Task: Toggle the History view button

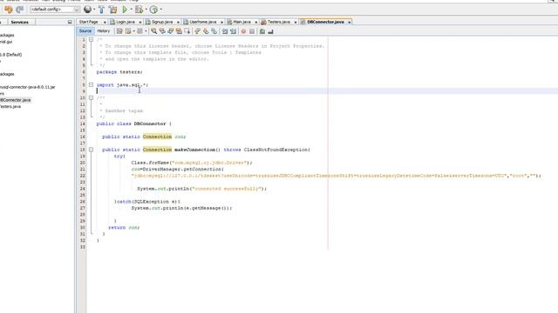Action: (104, 31)
